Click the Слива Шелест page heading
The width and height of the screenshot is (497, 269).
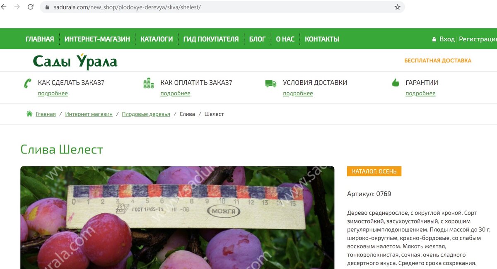pos(62,149)
